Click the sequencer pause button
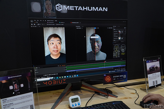The width and height of the screenshot is (164, 109). click(51, 75)
